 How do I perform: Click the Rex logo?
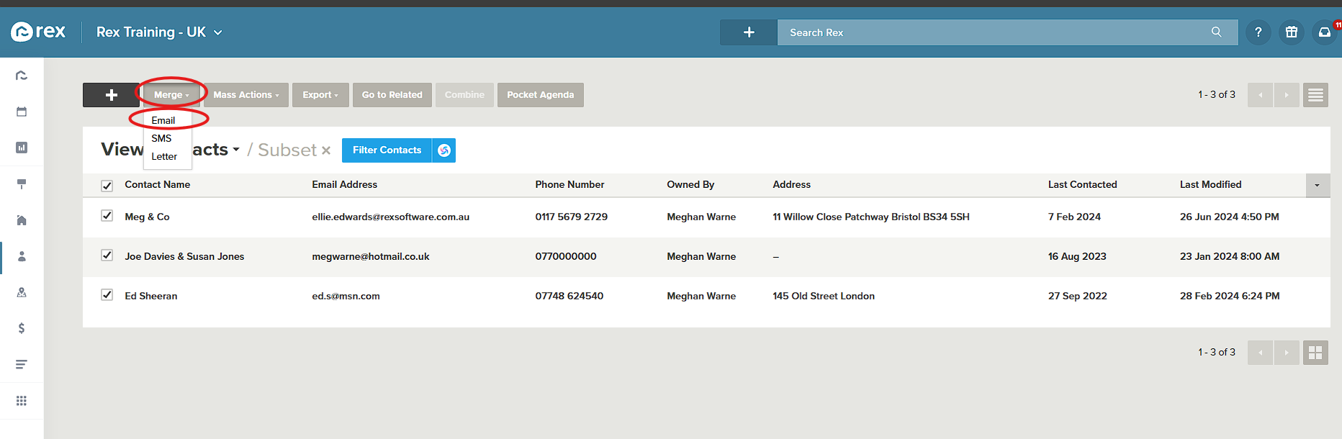point(38,32)
